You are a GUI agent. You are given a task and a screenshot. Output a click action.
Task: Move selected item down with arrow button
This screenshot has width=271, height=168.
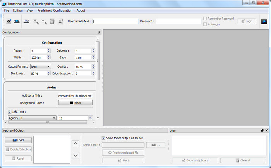[x=76, y=155]
